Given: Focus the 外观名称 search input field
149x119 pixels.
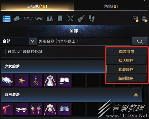Looking at the screenshot, I should [84, 41].
